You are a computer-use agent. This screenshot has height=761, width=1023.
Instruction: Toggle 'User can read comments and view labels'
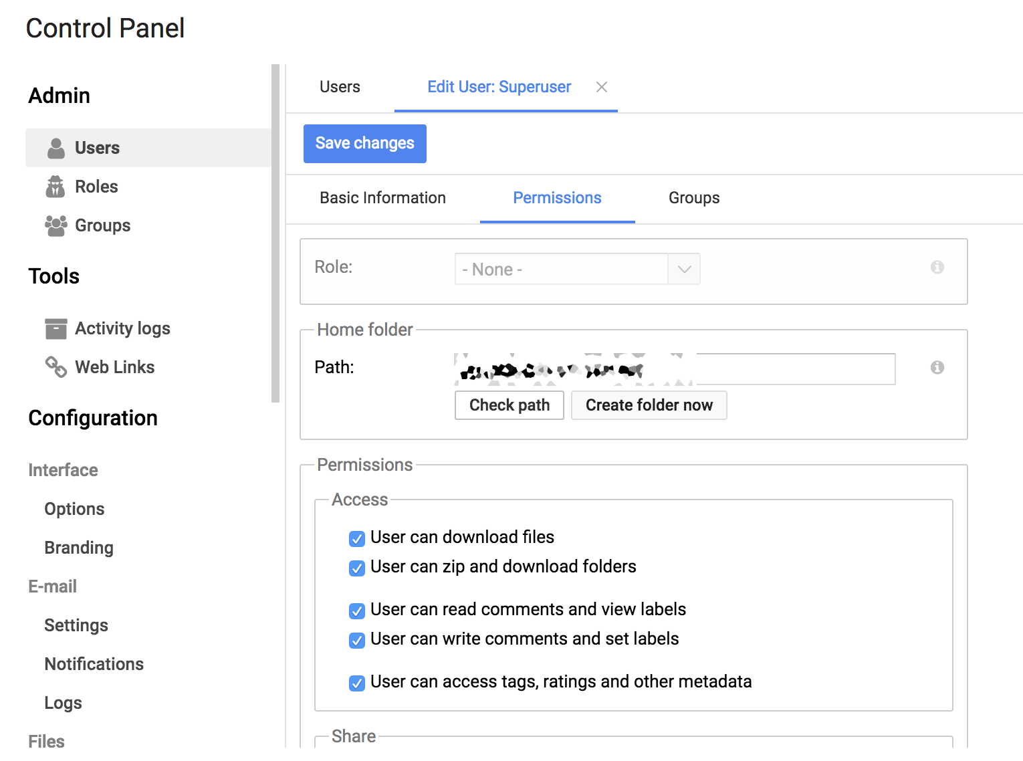357,611
